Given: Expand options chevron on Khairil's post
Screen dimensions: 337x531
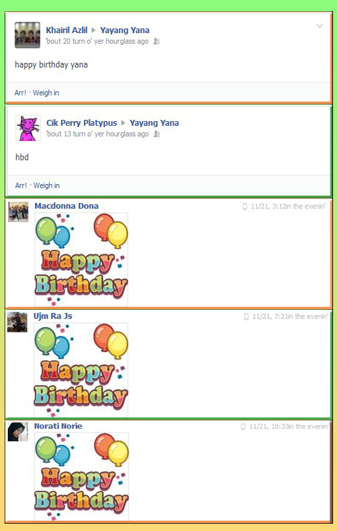Looking at the screenshot, I should (x=319, y=26).
